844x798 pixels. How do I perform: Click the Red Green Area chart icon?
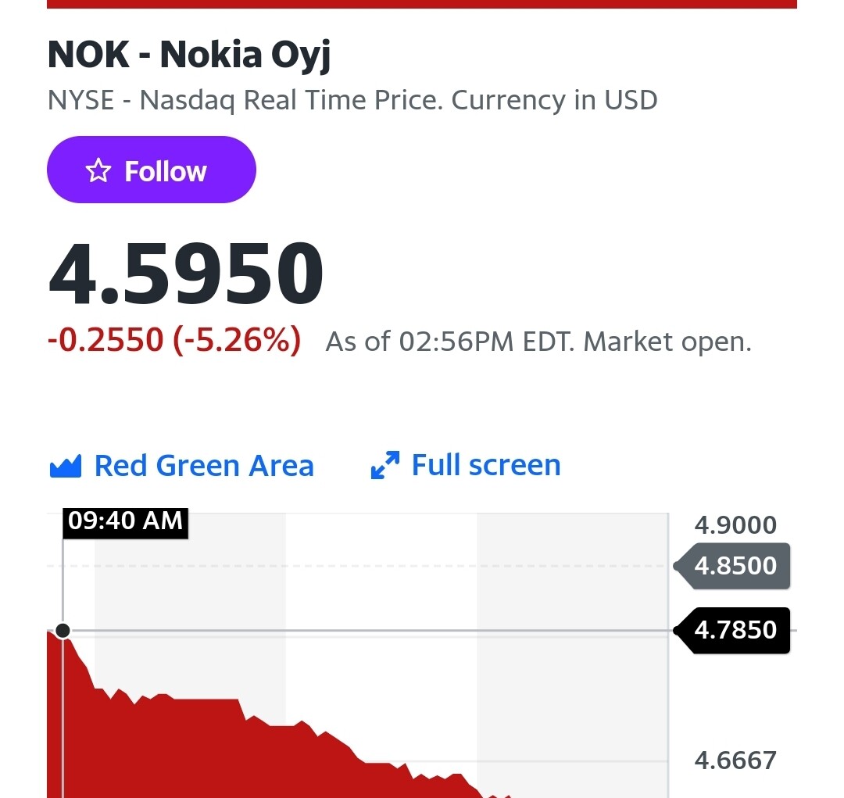pyautogui.click(x=65, y=466)
